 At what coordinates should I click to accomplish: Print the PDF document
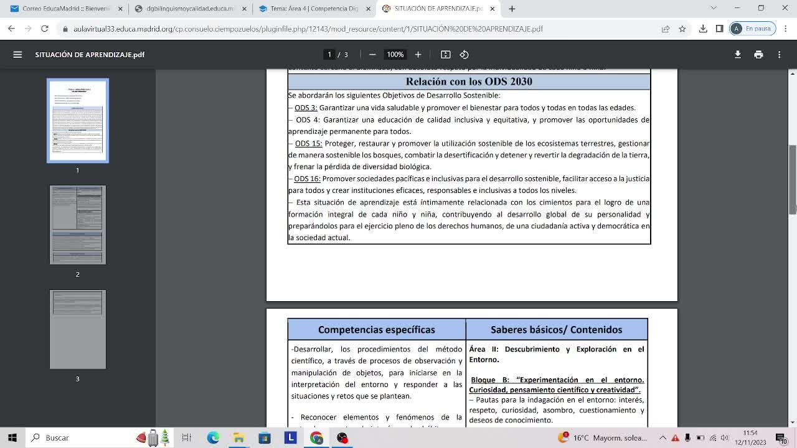758,55
